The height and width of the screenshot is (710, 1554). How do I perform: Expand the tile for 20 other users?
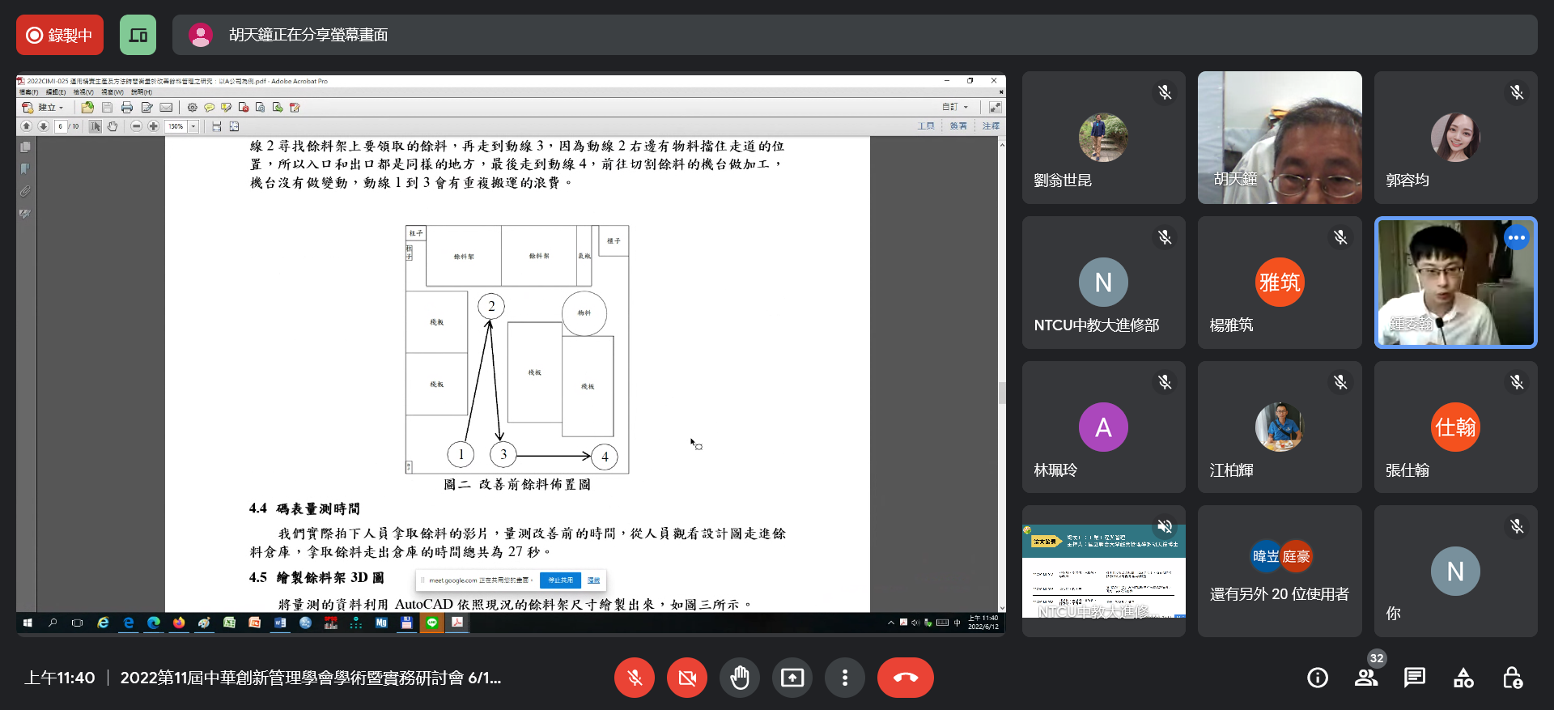coord(1279,571)
